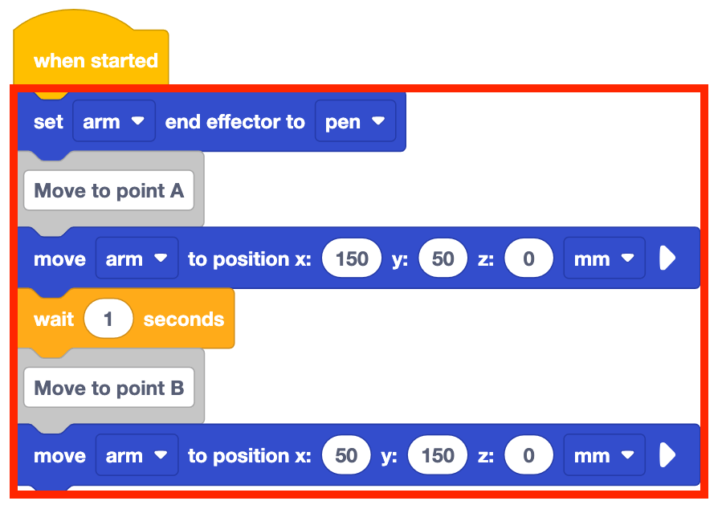This screenshot has width=722, height=509.
Task: Click the 'when started' hat block
Action: pos(95,60)
